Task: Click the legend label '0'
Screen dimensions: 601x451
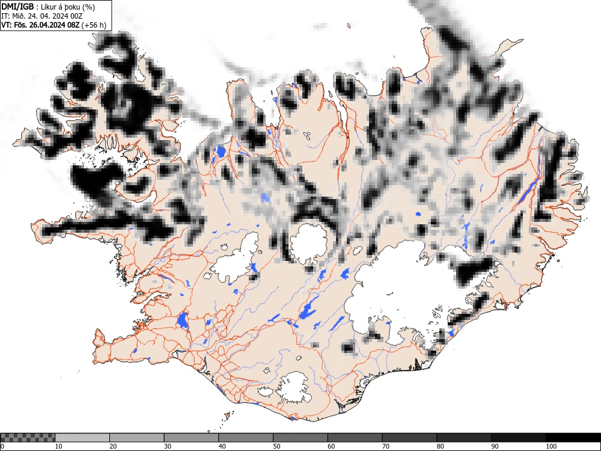Action: coord(2,446)
